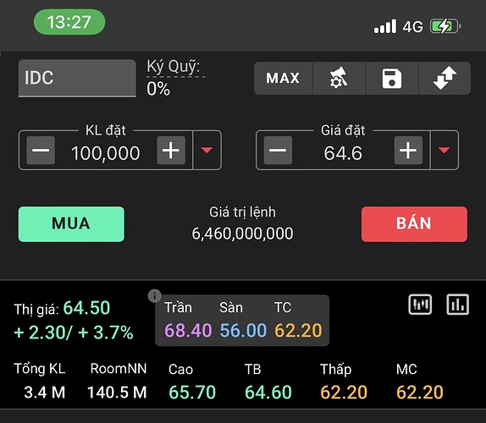Viewport: 486px width, 423px height.
Task: Tap the swap arrows icon
Action: pos(445,78)
